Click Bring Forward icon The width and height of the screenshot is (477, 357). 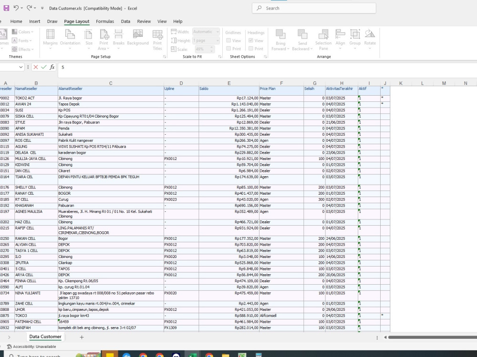280,40
